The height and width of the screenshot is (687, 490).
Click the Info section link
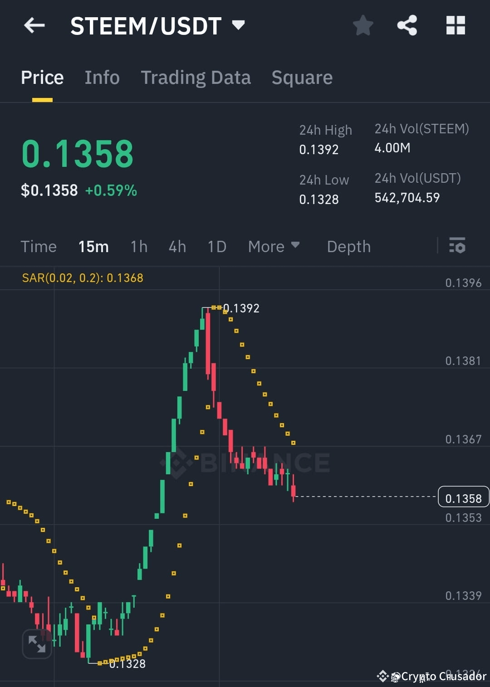[x=102, y=77]
